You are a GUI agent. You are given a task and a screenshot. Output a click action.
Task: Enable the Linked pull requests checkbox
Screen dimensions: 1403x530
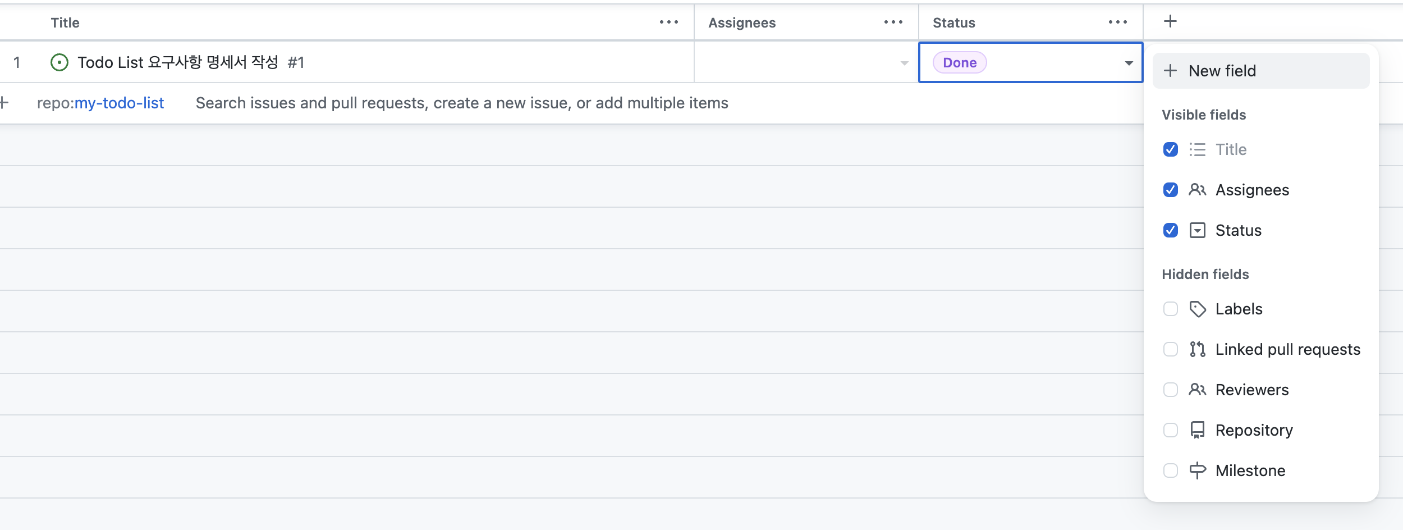point(1171,350)
